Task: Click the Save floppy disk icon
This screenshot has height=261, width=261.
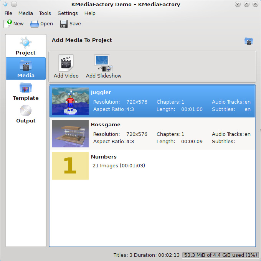Action: coord(64,24)
